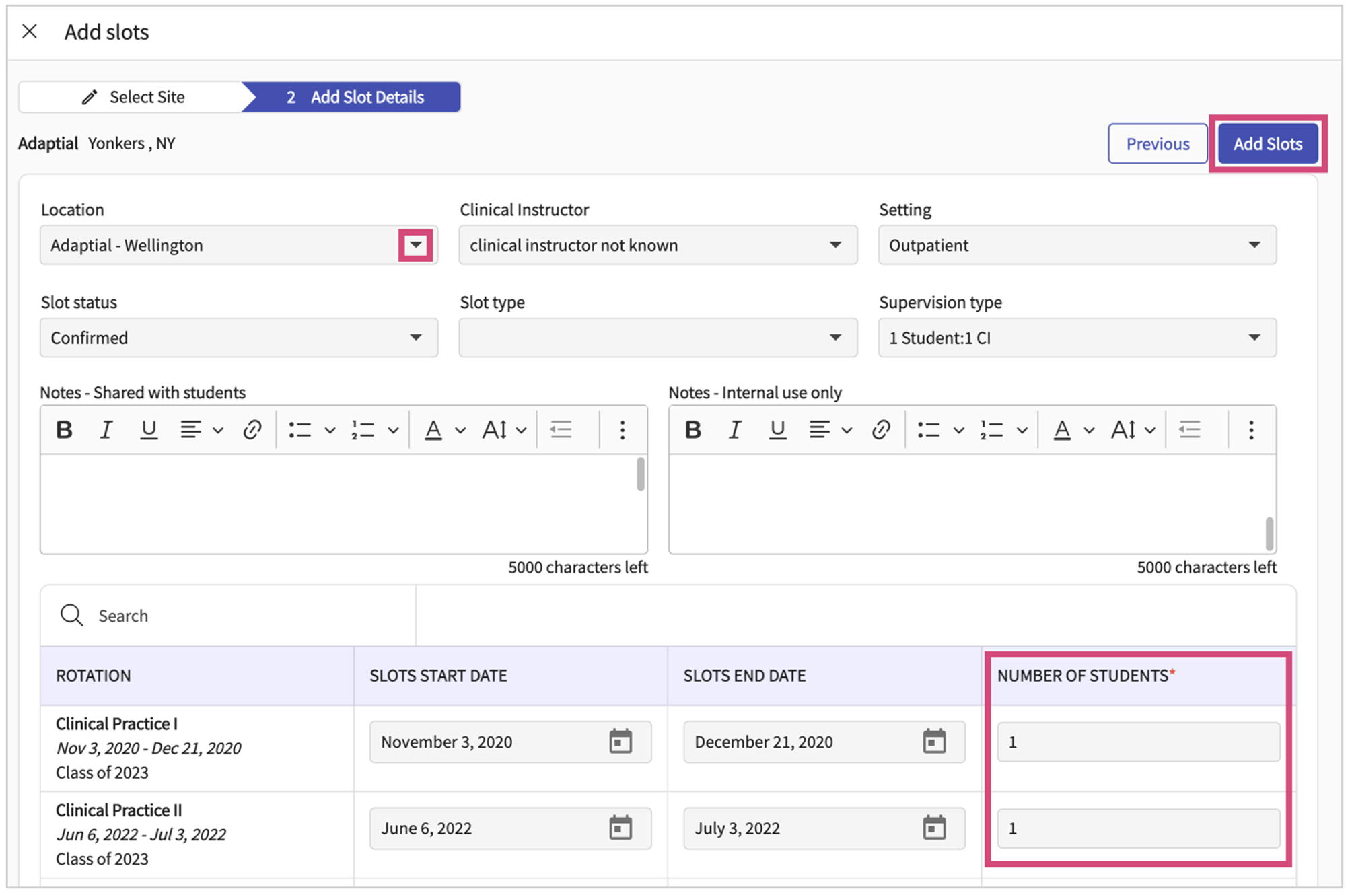Open overflow menu in internal notes toolbar

pos(1251,429)
